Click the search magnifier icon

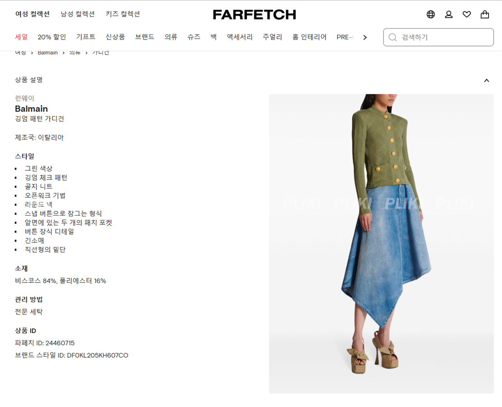[392, 37]
